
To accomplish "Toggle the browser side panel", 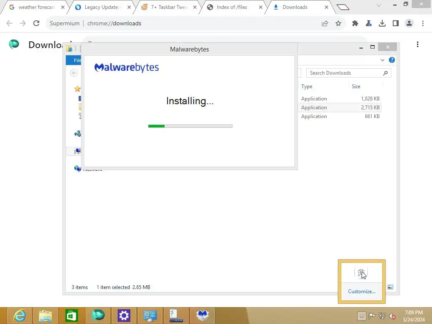I will (x=396, y=24).
